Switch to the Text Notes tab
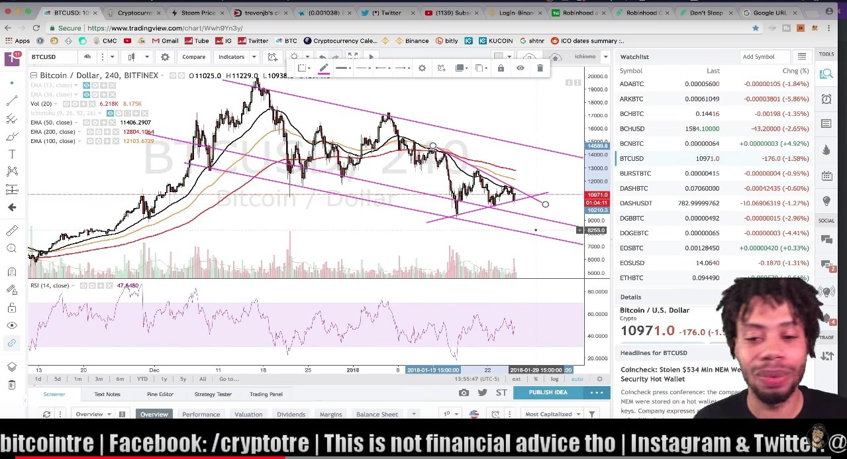This screenshot has width=847, height=459. point(107,394)
